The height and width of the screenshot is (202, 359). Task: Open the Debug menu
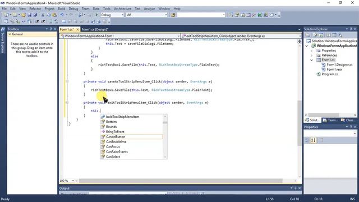pos(73,9)
